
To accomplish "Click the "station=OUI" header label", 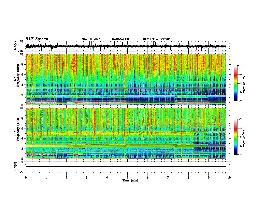I will 121,39.
